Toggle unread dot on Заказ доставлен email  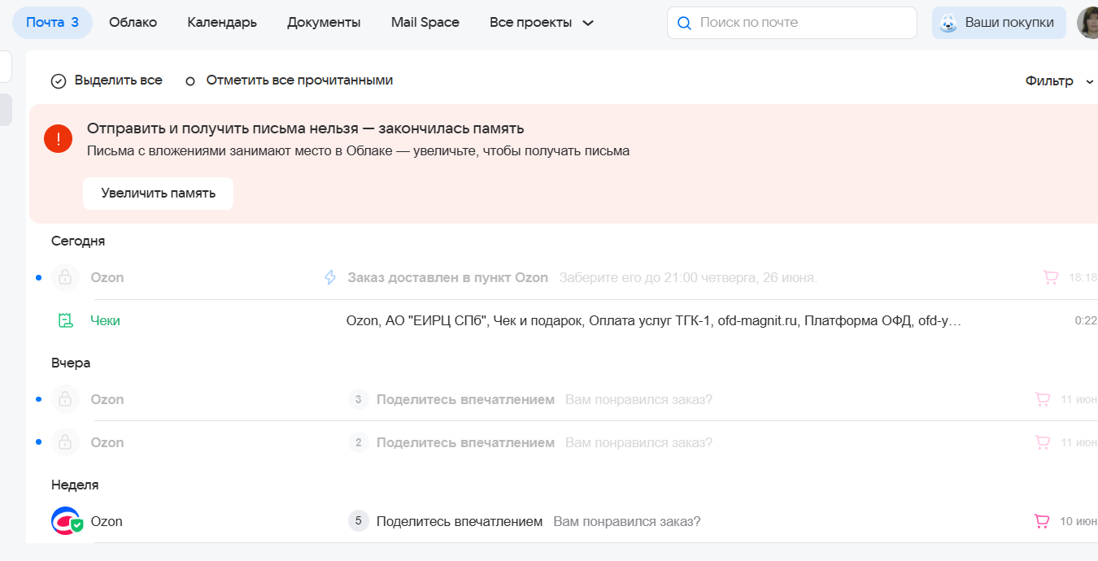tap(38, 278)
